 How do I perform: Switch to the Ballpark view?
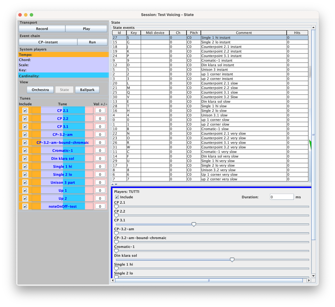(87, 90)
